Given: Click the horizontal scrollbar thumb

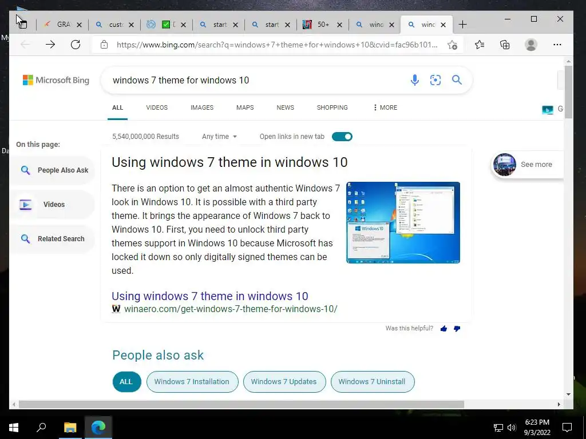Looking at the screenshot, I should coord(241,405).
